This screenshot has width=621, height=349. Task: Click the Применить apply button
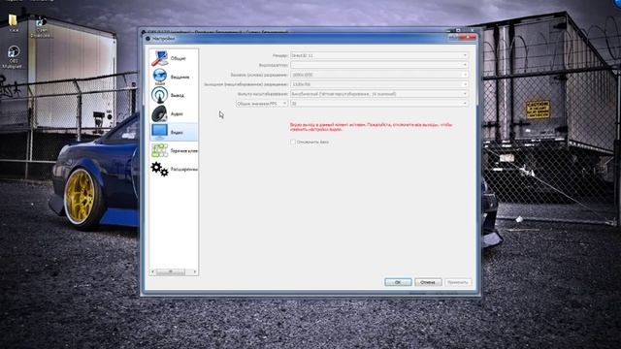(x=458, y=282)
